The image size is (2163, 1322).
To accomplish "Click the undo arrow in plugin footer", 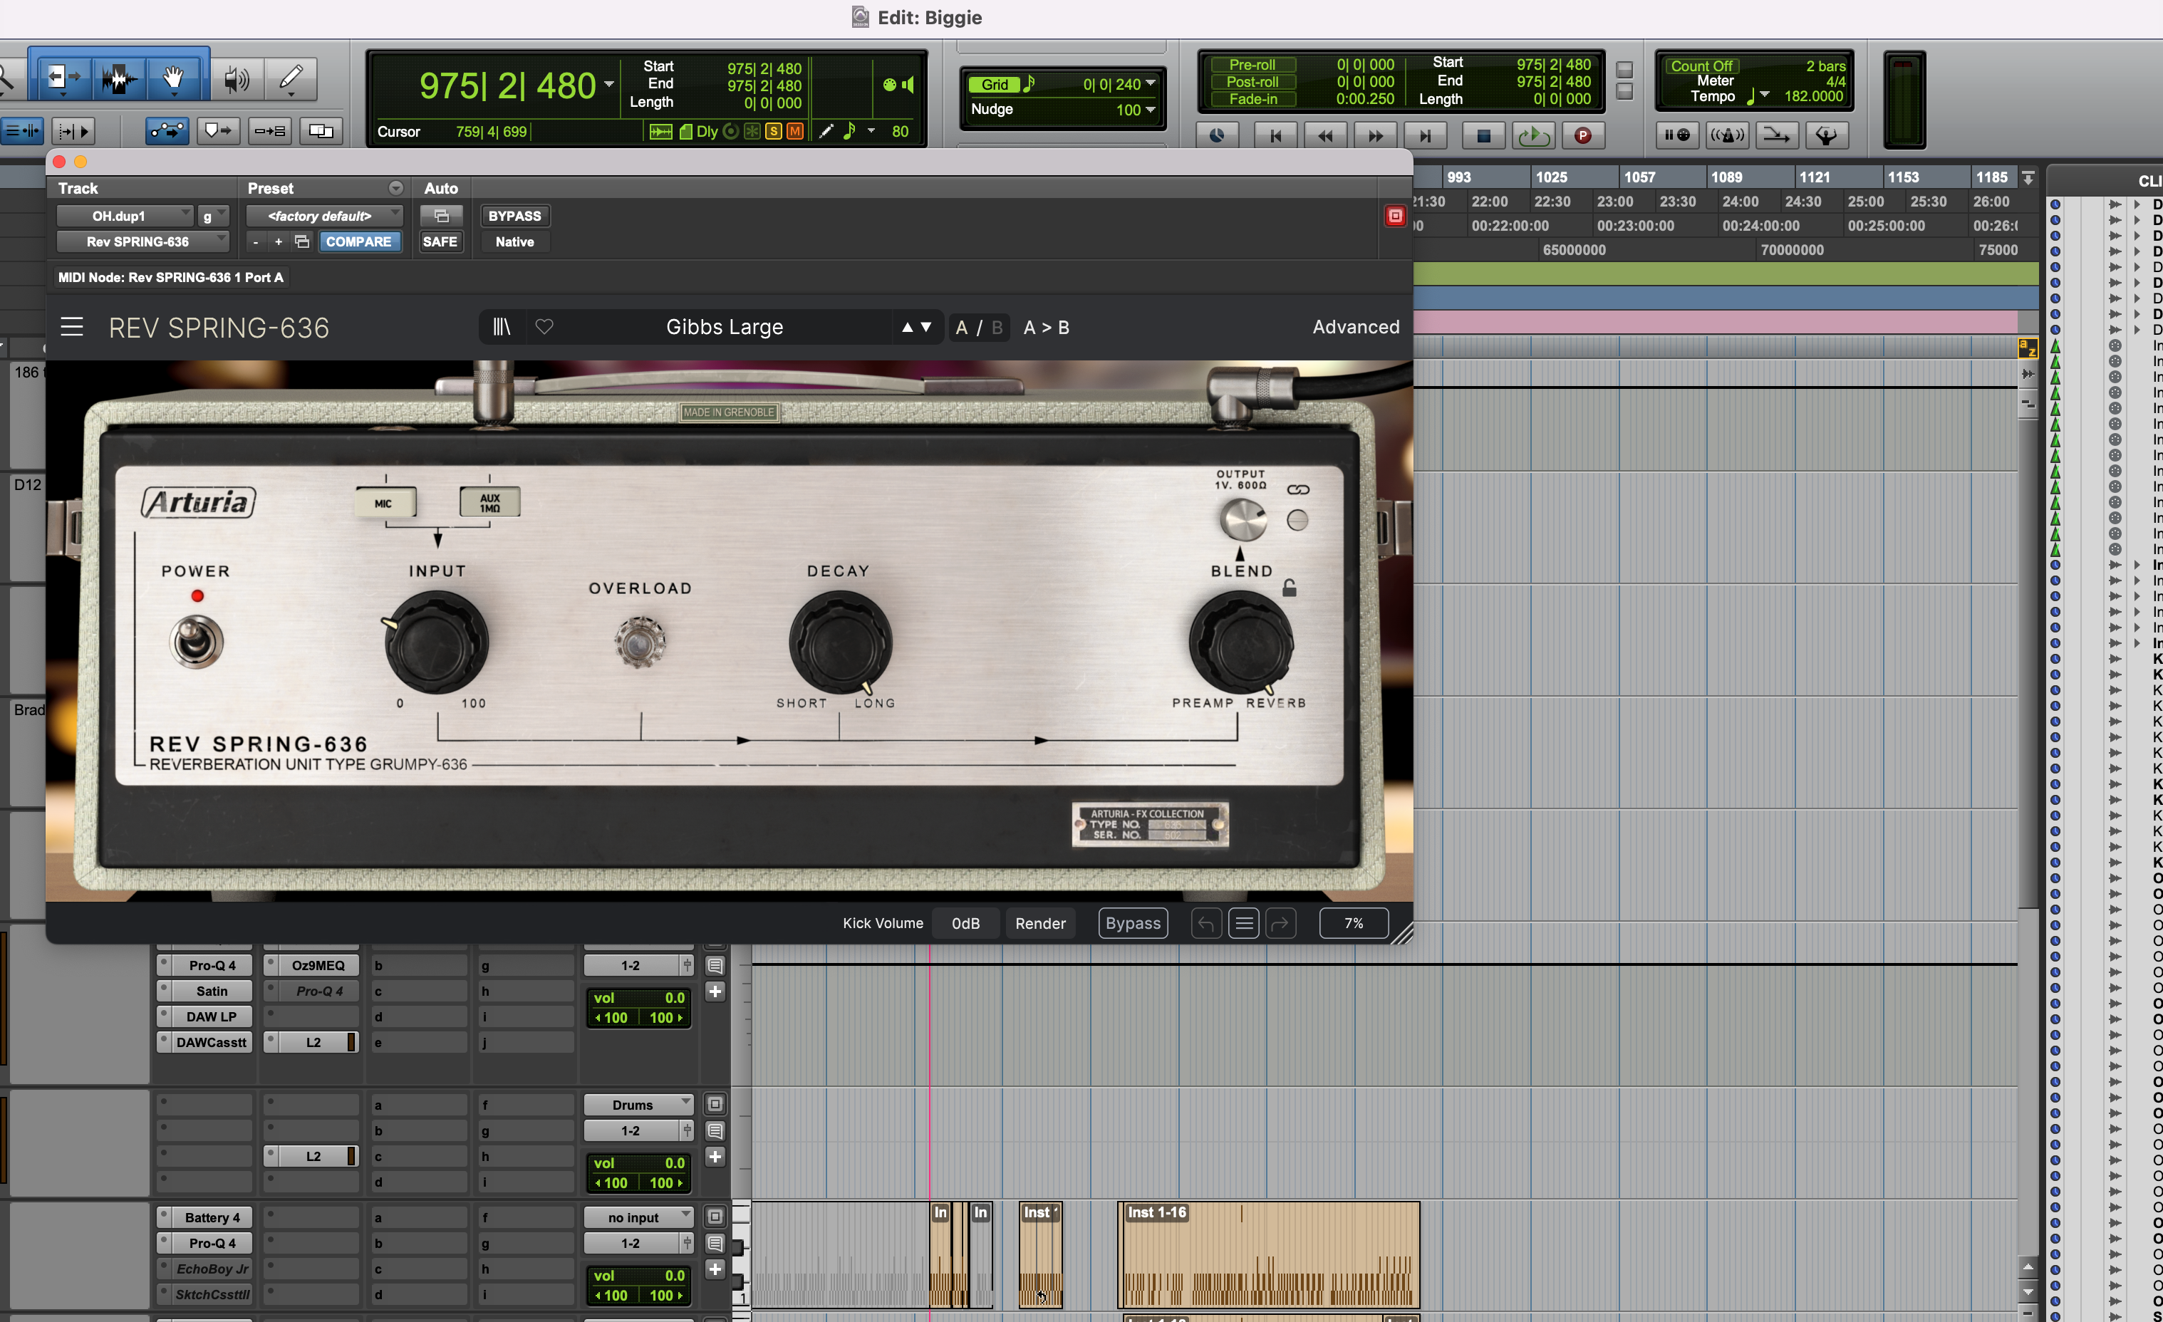I will (x=1206, y=922).
